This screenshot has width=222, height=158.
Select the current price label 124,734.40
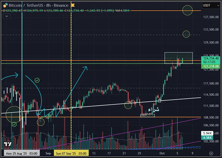211,58
